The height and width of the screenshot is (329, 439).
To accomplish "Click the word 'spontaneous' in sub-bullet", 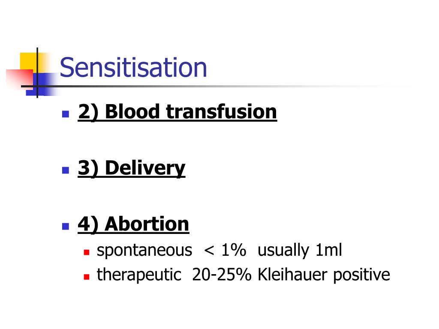I will pyautogui.click(x=144, y=250).
